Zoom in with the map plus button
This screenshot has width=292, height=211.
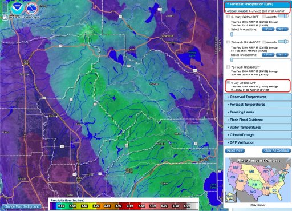(x=5, y=5)
